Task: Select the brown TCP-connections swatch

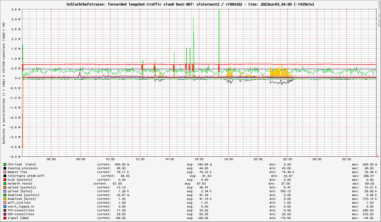Action: (5, 210)
